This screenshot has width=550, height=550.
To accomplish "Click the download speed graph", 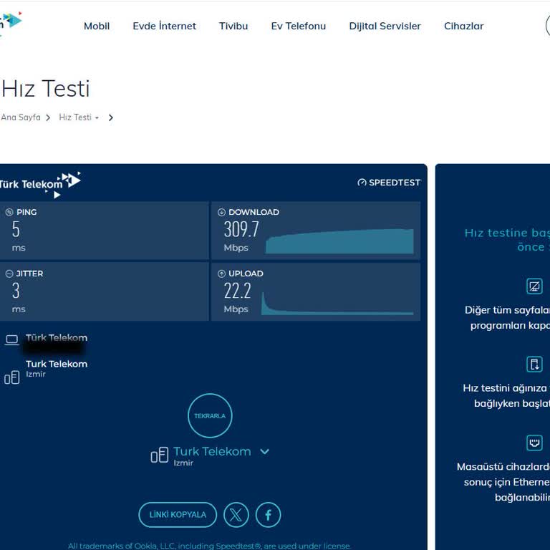I will pyautogui.click(x=339, y=241).
